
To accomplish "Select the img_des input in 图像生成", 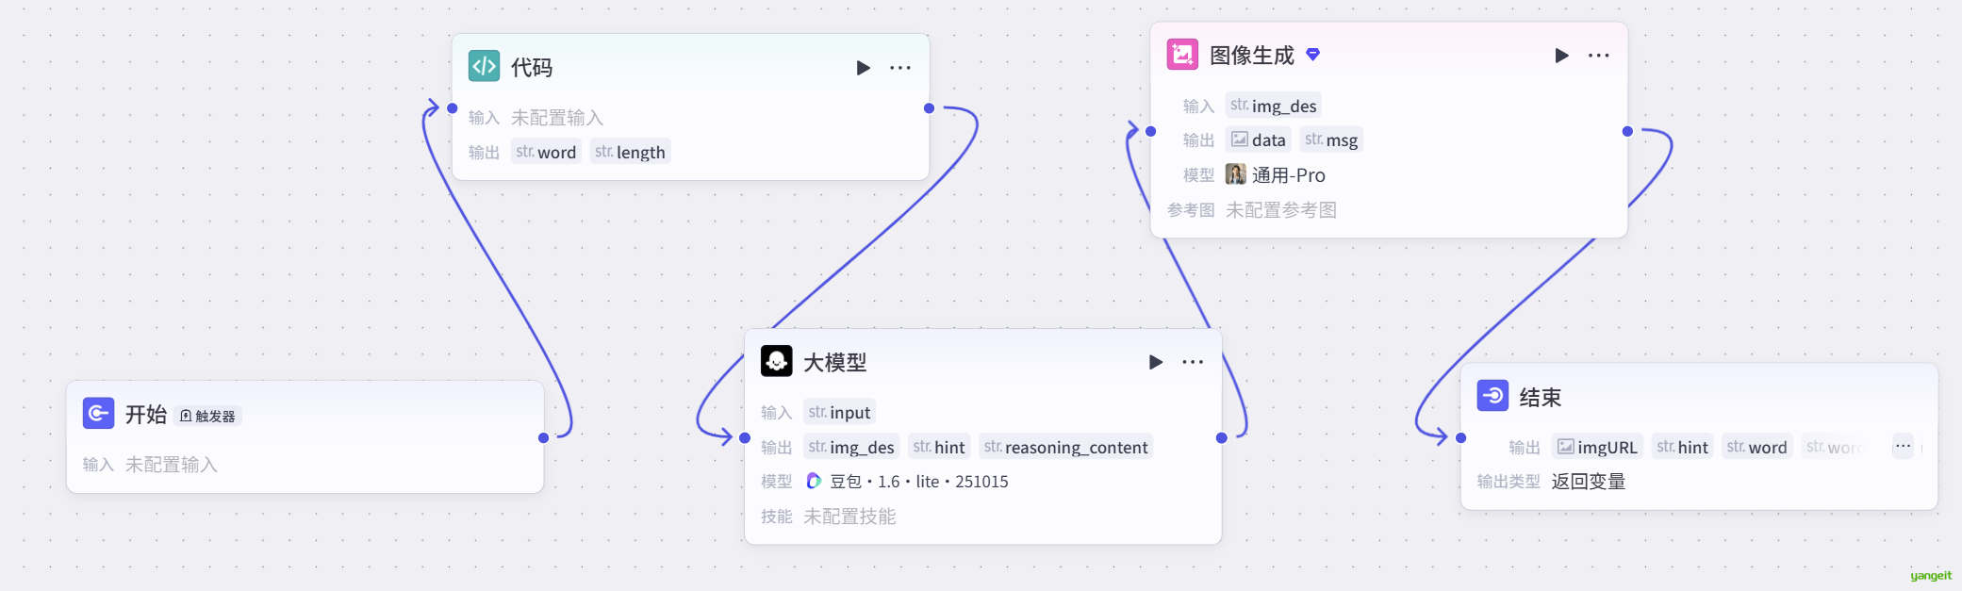I will click(1274, 106).
